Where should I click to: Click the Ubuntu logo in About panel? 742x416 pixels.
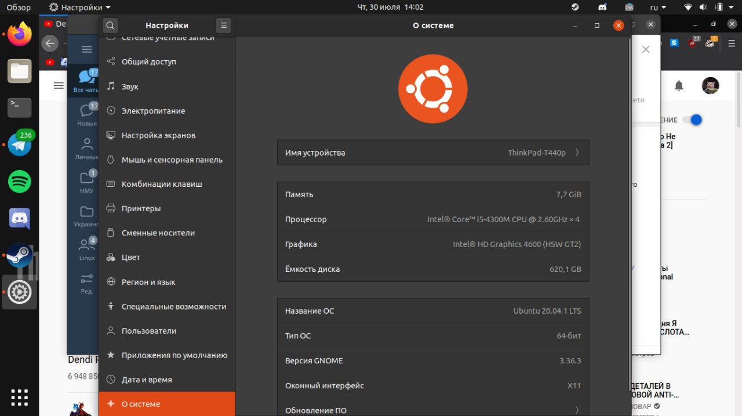[432, 89]
